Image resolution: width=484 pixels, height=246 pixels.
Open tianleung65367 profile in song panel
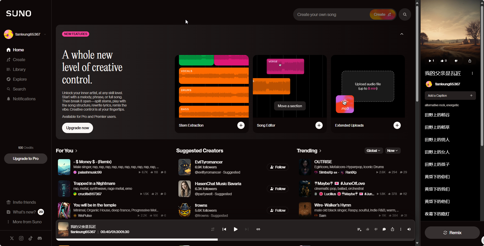coord(448,84)
